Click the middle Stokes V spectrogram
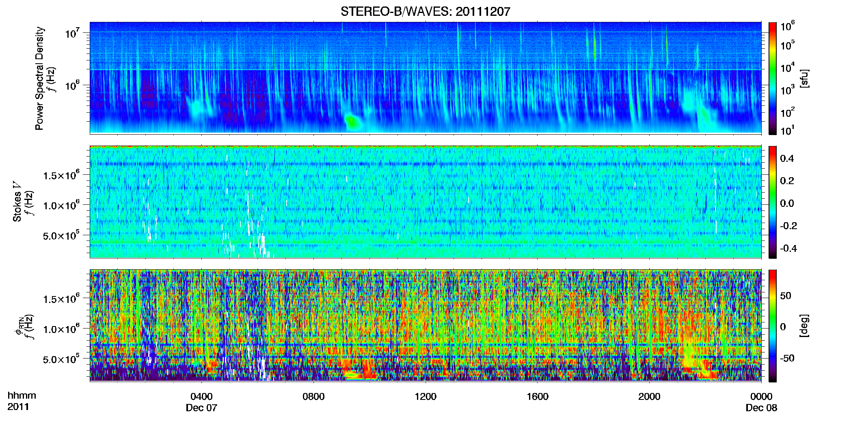Image resolution: width=851 pixels, height=438 pixels. [x=425, y=202]
